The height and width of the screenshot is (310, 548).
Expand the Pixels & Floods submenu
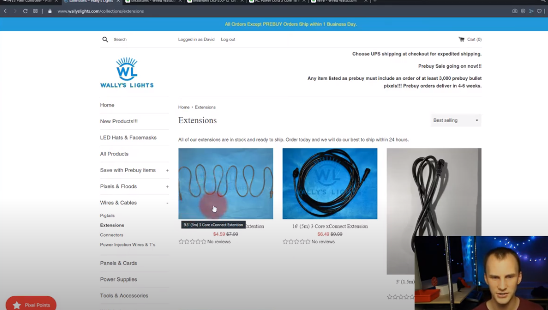pos(167,187)
